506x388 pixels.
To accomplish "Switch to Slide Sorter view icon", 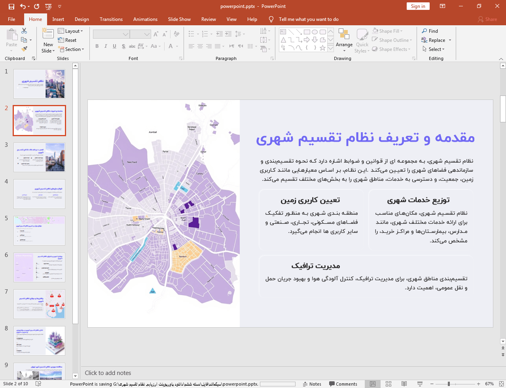I will pos(388,383).
